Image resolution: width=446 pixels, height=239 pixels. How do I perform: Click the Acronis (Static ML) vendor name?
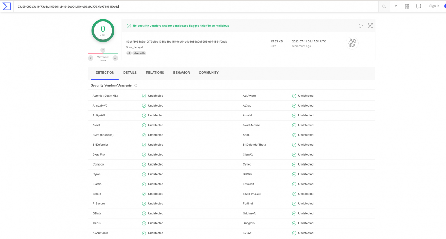point(105,96)
